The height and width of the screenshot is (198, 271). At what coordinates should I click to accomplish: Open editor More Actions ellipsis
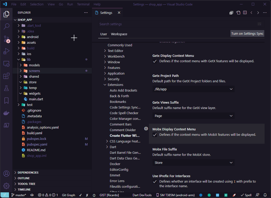265,13
